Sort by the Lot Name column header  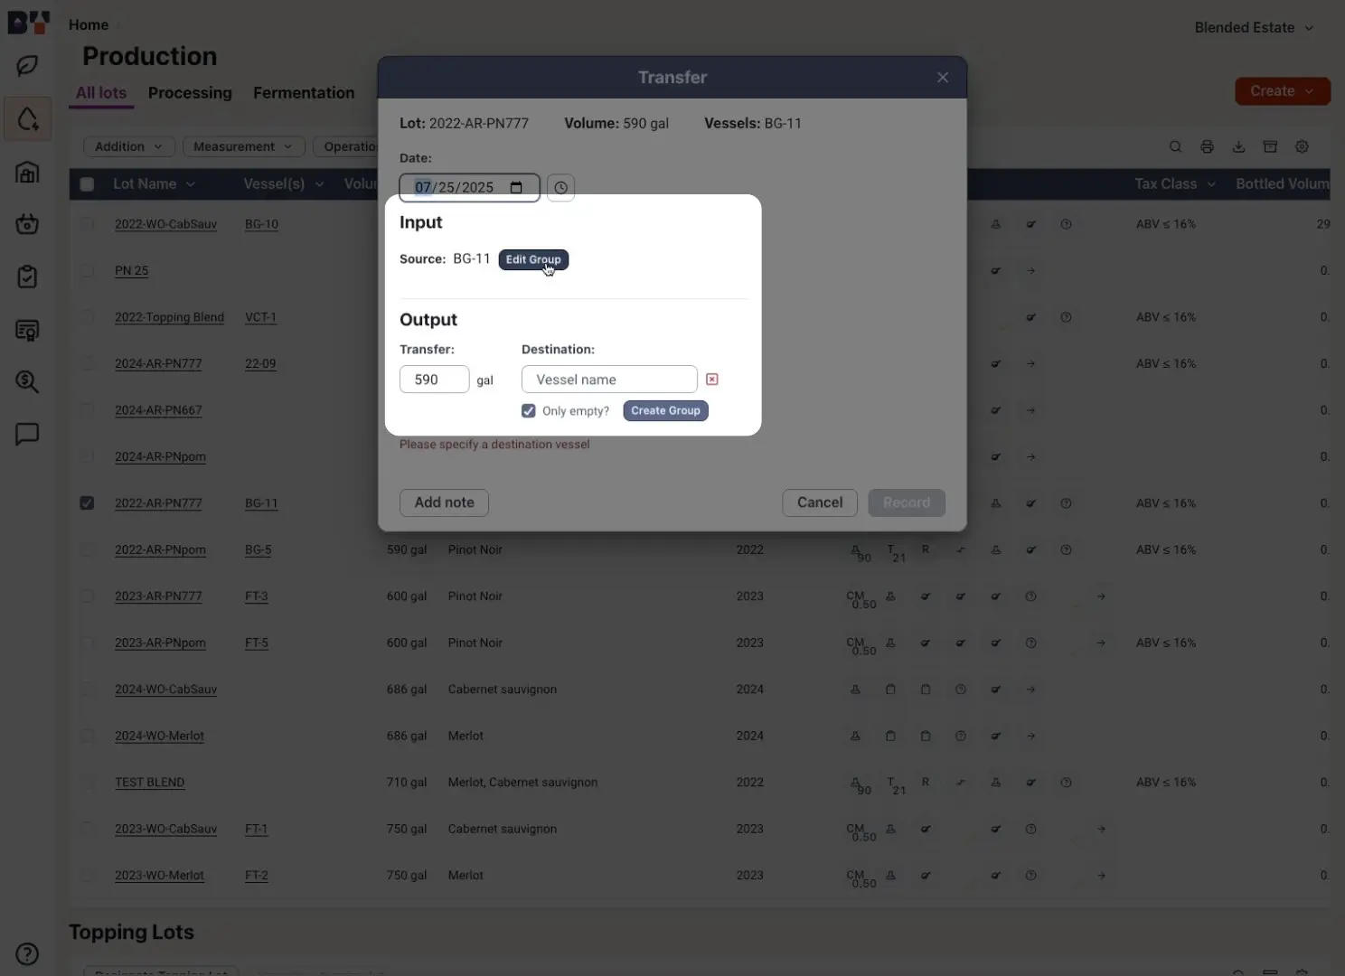coord(154,184)
